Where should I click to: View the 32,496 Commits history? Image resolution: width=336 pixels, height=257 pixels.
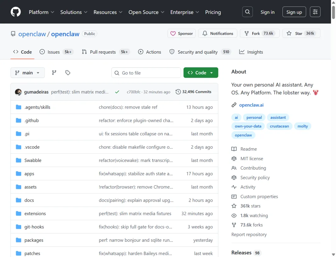194,92
